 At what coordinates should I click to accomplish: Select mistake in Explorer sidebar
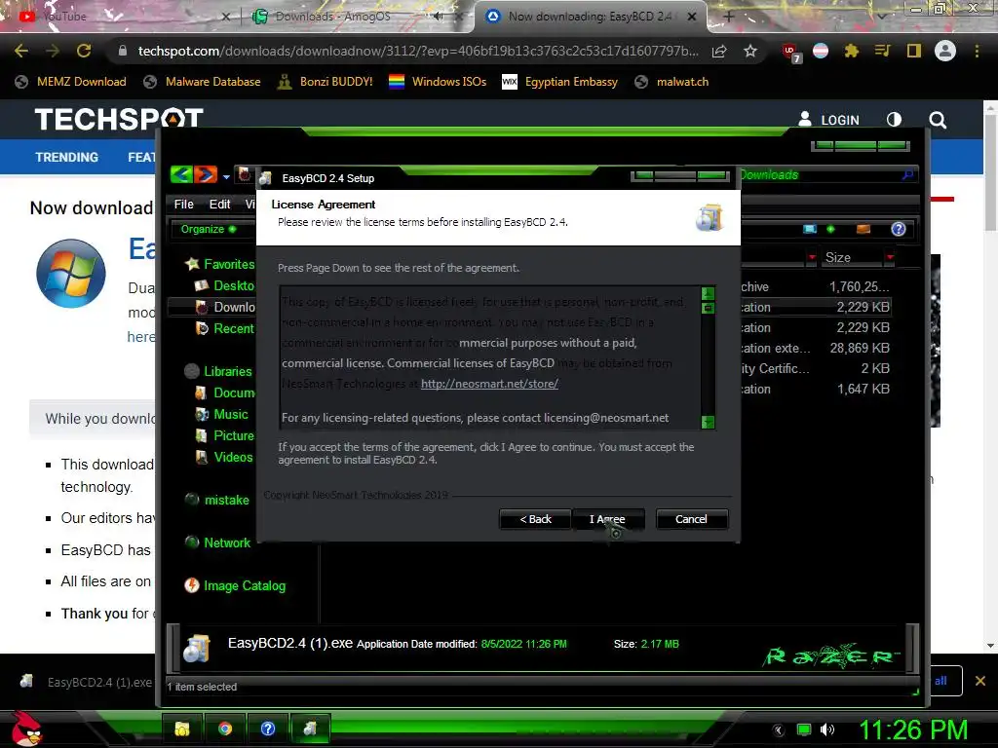tap(216, 500)
